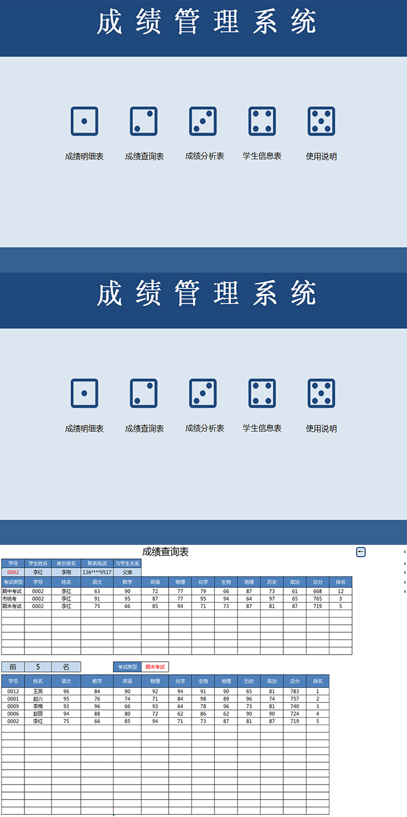Click the three-dot dice icon in the upper menu panel
407x817 pixels.
203,121
